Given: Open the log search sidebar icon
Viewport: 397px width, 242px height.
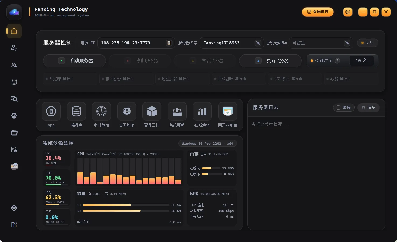Looking at the screenshot, I should (14, 99).
